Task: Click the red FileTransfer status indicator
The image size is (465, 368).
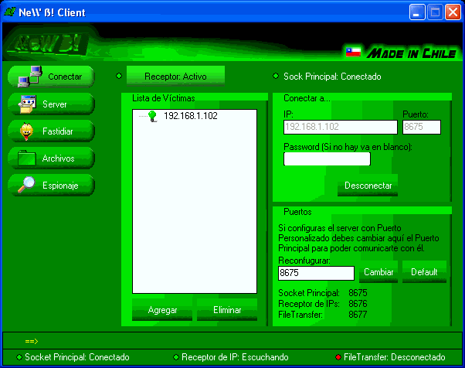Action: pos(338,357)
